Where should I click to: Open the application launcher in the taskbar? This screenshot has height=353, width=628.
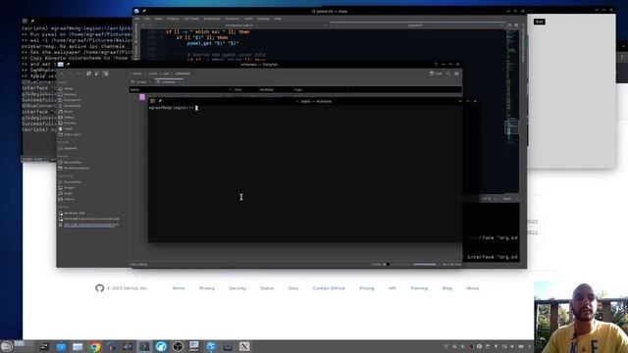7,346
